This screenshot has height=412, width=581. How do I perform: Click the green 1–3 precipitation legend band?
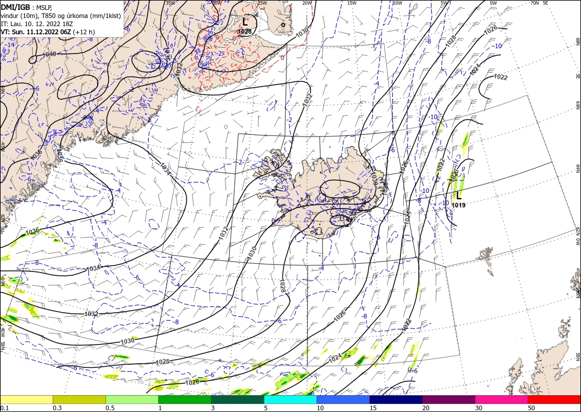(x=185, y=399)
